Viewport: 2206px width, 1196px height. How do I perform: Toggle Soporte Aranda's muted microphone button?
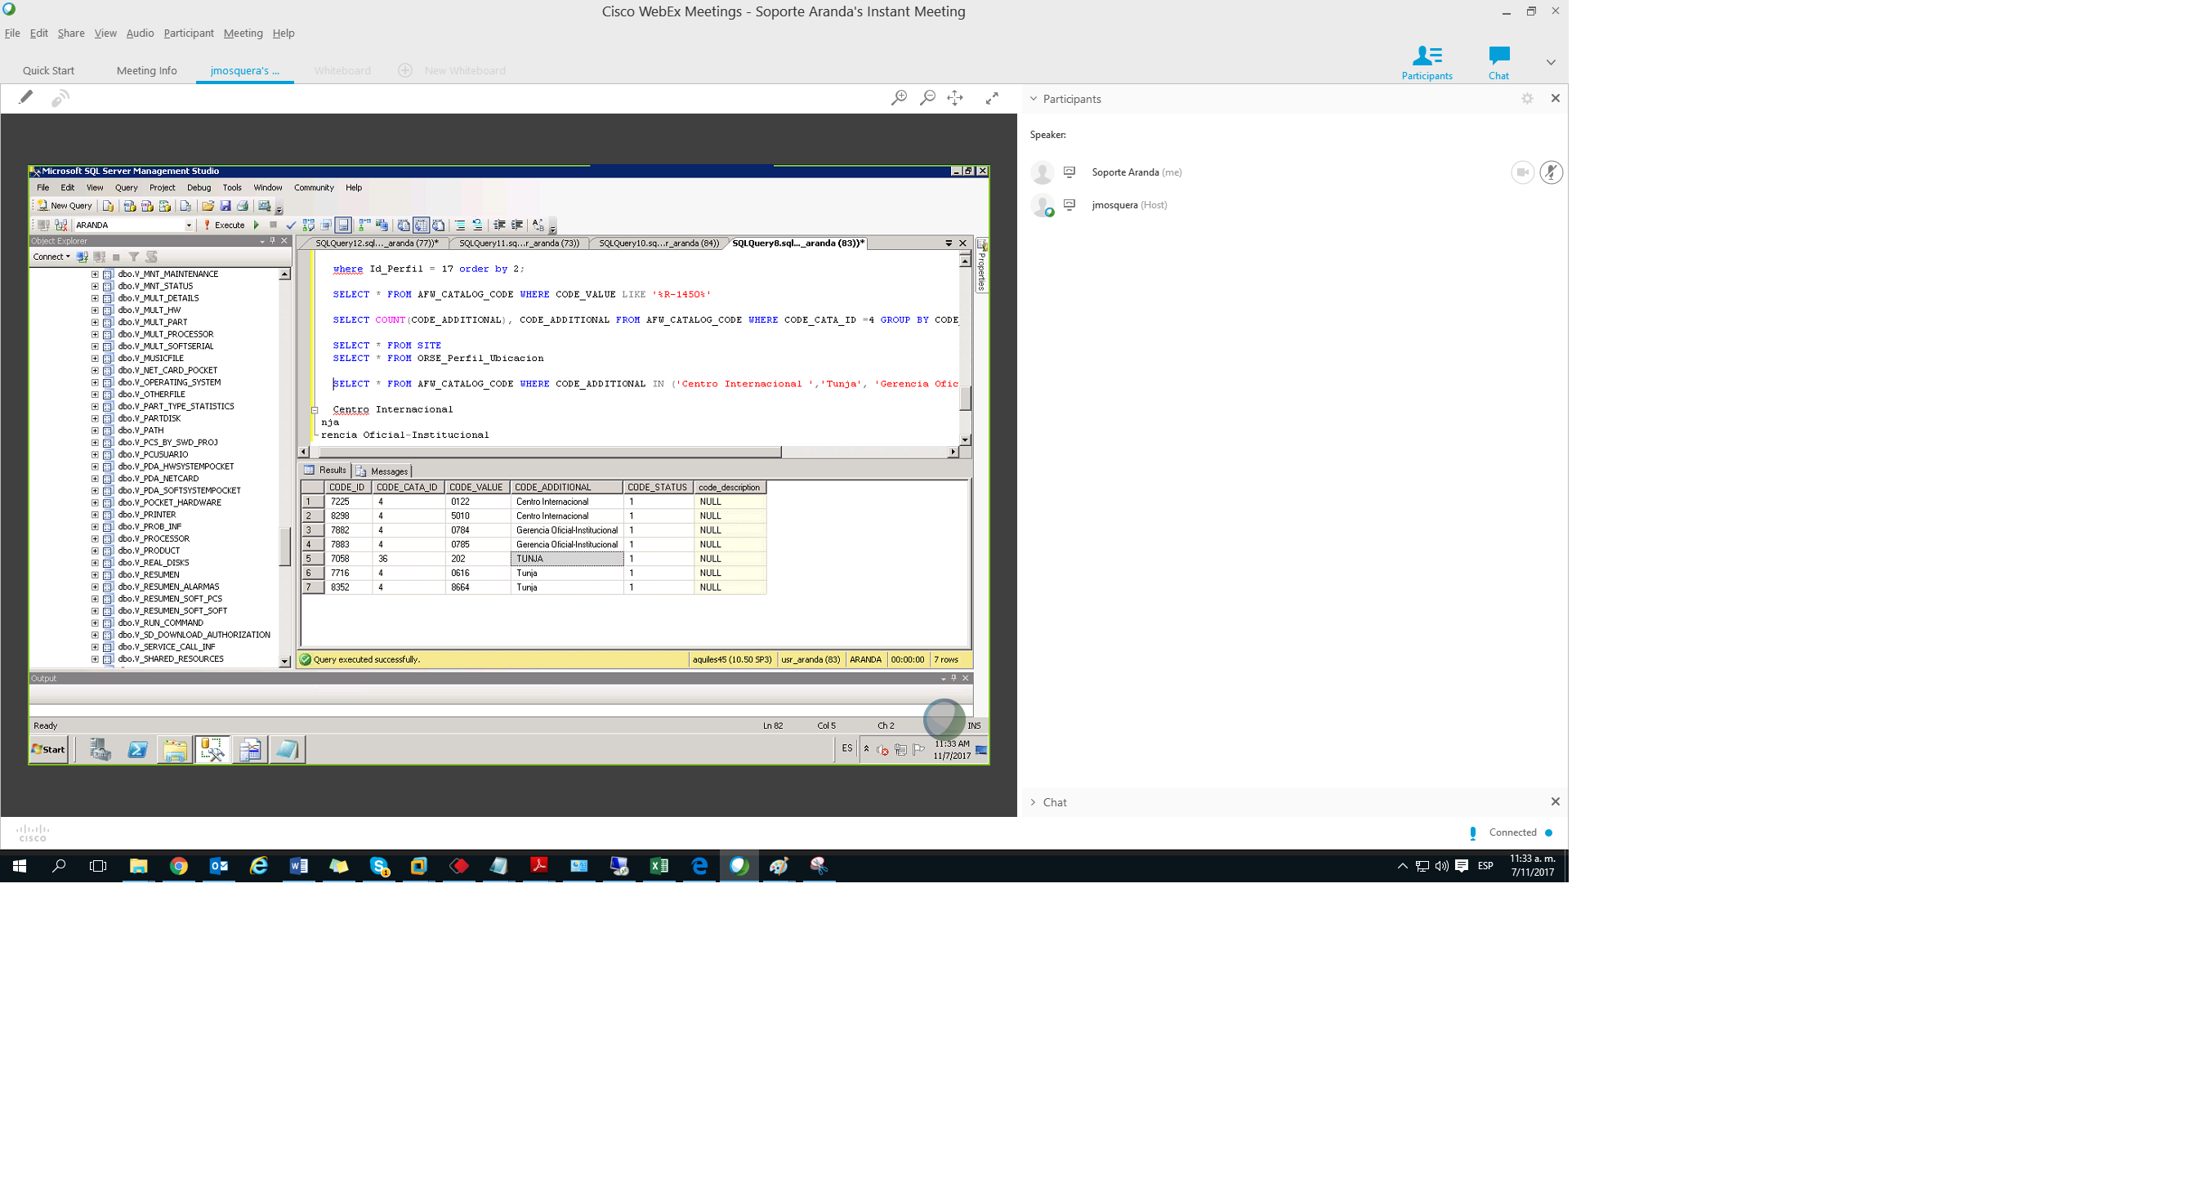pos(1551,172)
